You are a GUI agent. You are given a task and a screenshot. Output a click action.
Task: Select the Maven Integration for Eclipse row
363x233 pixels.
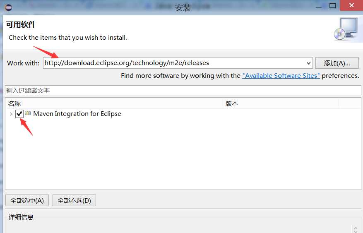pyautogui.click(x=183, y=114)
